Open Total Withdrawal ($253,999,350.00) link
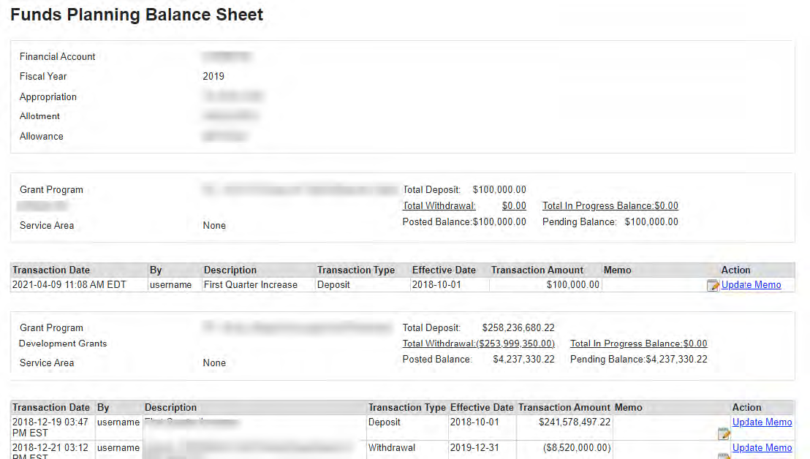This screenshot has width=810, height=459. (x=478, y=344)
